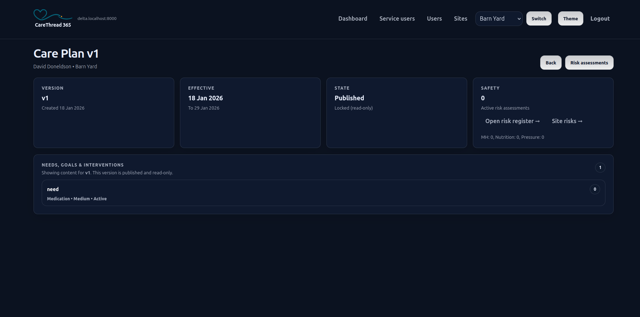Open risk register link
640x317 pixels.
tap(512, 121)
